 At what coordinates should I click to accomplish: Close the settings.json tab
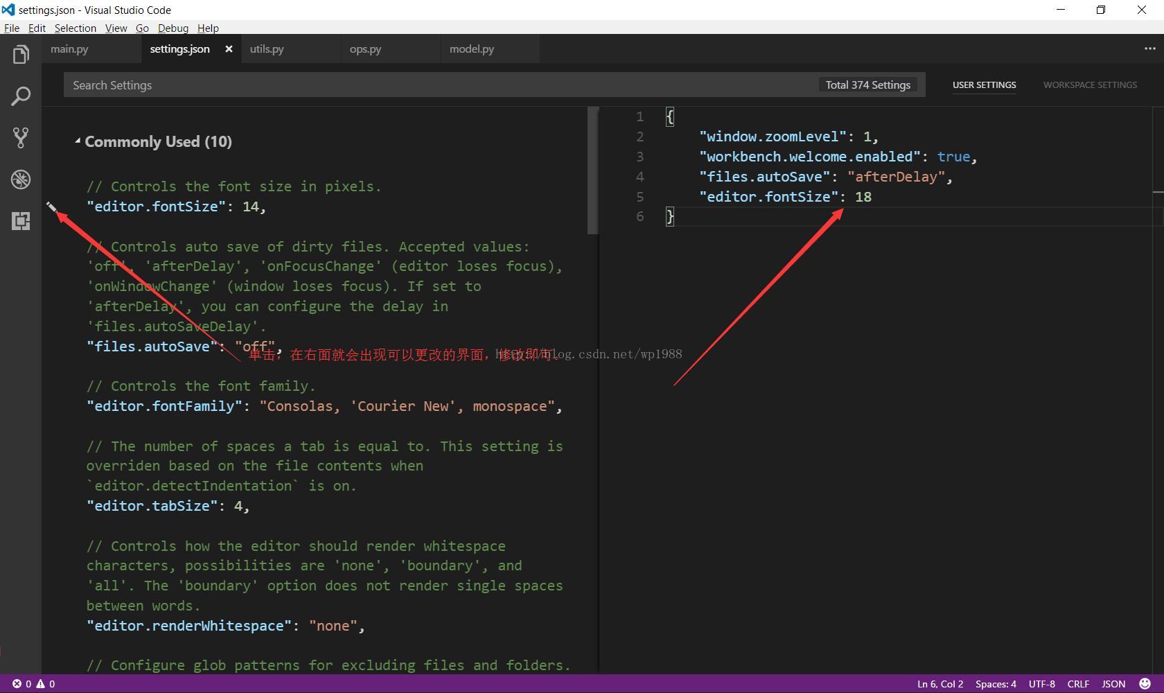tap(229, 49)
